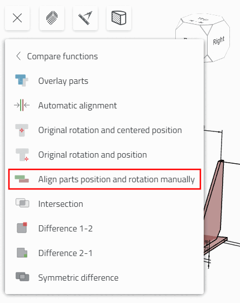Go back using Compare functions chevron

tap(18, 56)
